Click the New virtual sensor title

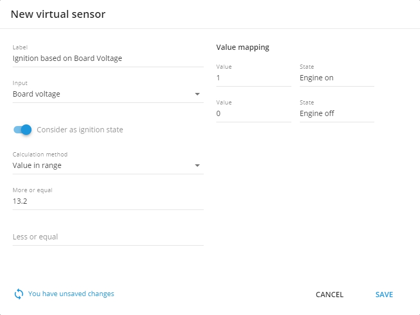click(x=58, y=14)
